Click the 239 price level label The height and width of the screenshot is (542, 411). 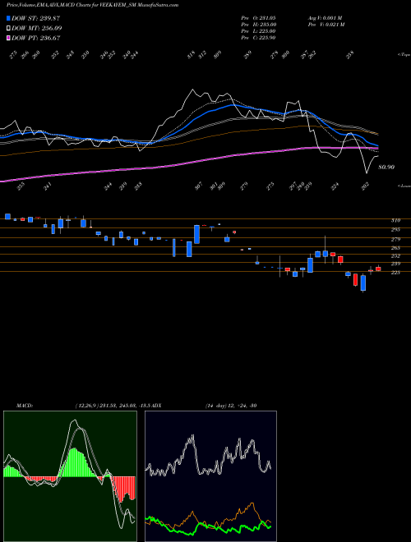coord(396,264)
